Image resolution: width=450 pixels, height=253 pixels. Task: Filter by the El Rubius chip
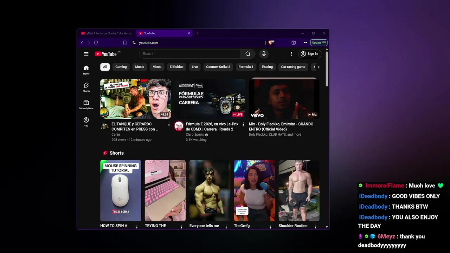point(176,67)
